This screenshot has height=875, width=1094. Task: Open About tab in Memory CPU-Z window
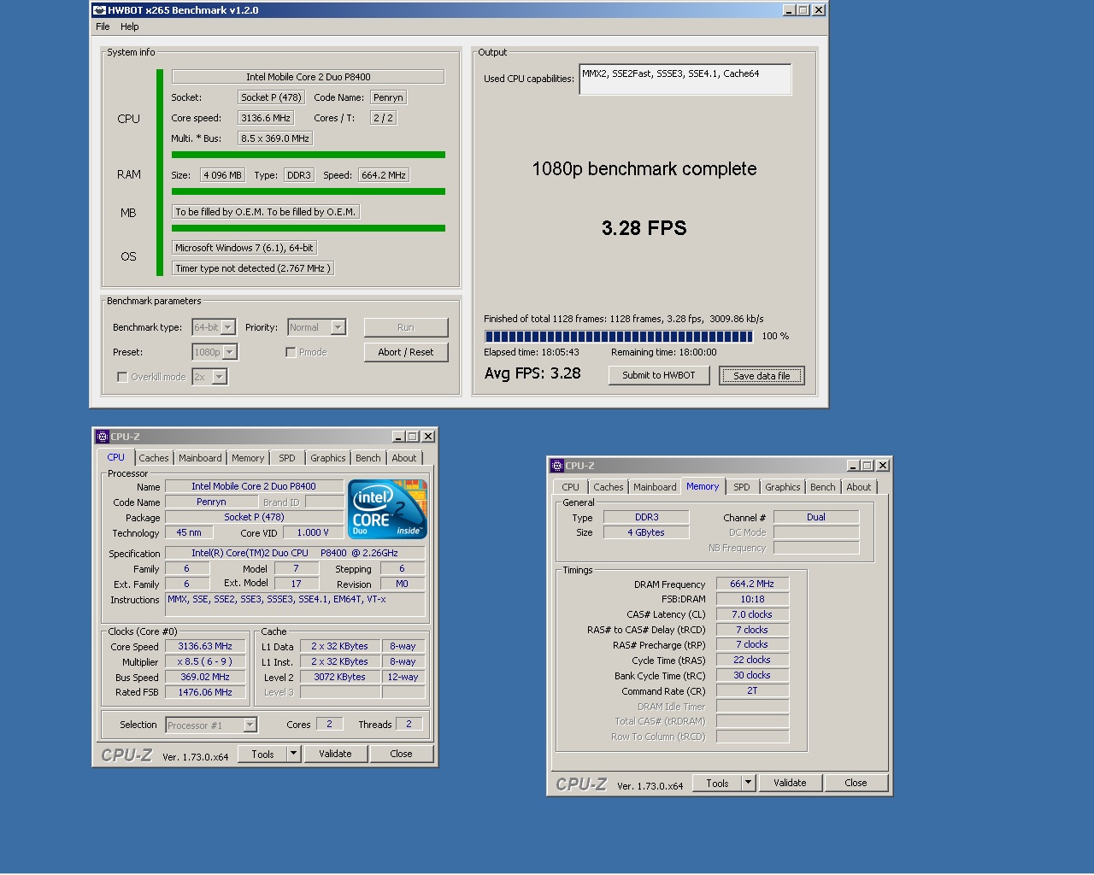(859, 487)
